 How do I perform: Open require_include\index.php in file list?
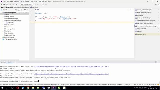(144, 10)
